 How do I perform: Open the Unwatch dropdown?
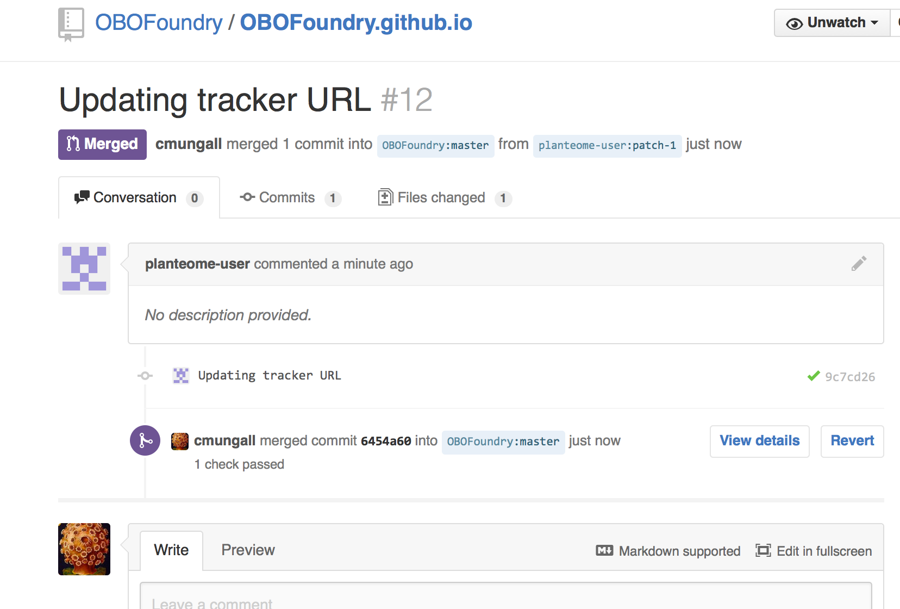pos(832,23)
